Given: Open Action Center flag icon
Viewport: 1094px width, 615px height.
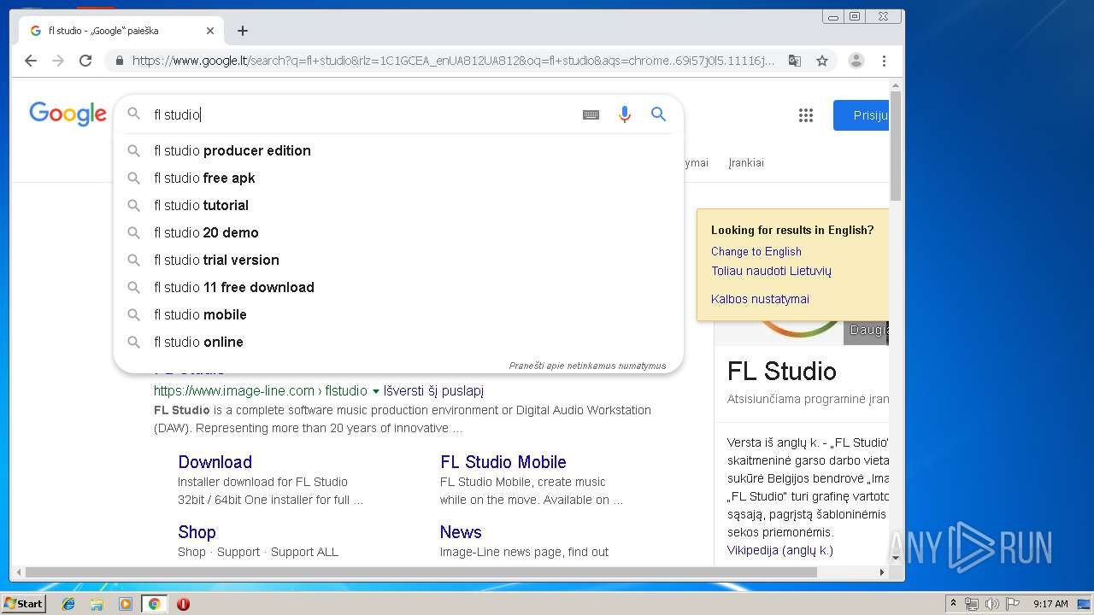Looking at the screenshot, I should (1013, 604).
